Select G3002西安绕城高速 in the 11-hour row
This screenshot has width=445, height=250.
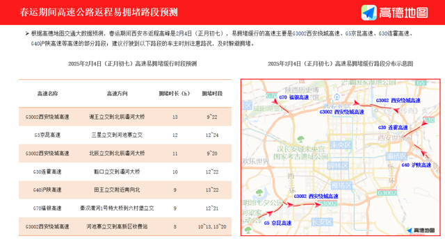pos(47,153)
